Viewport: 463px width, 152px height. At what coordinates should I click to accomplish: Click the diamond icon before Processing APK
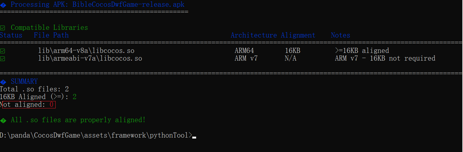click(3, 5)
